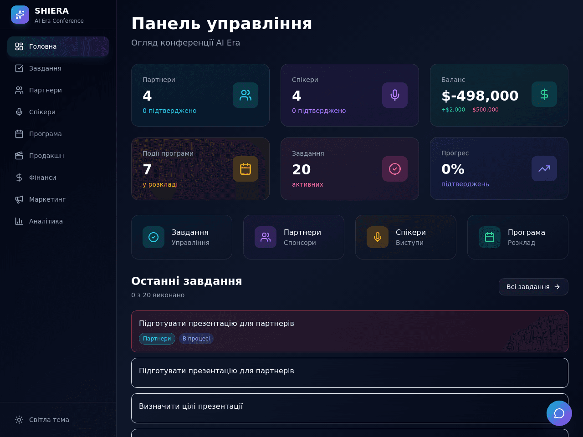Click the Фінанси dollar icon in sidebar
Screen dimensions: 583x437
19,178
